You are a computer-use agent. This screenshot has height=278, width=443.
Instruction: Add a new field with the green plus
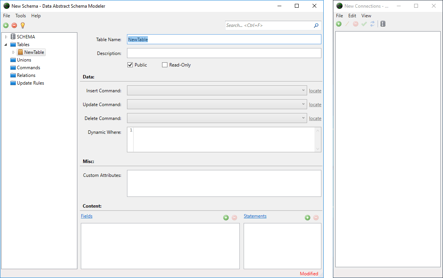pyautogui.click(x=226, y=218)
